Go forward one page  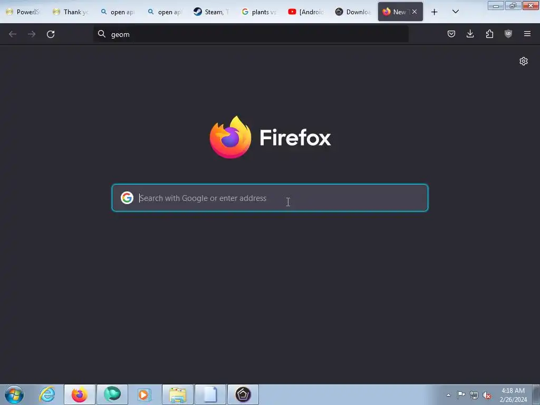[31, 34]
